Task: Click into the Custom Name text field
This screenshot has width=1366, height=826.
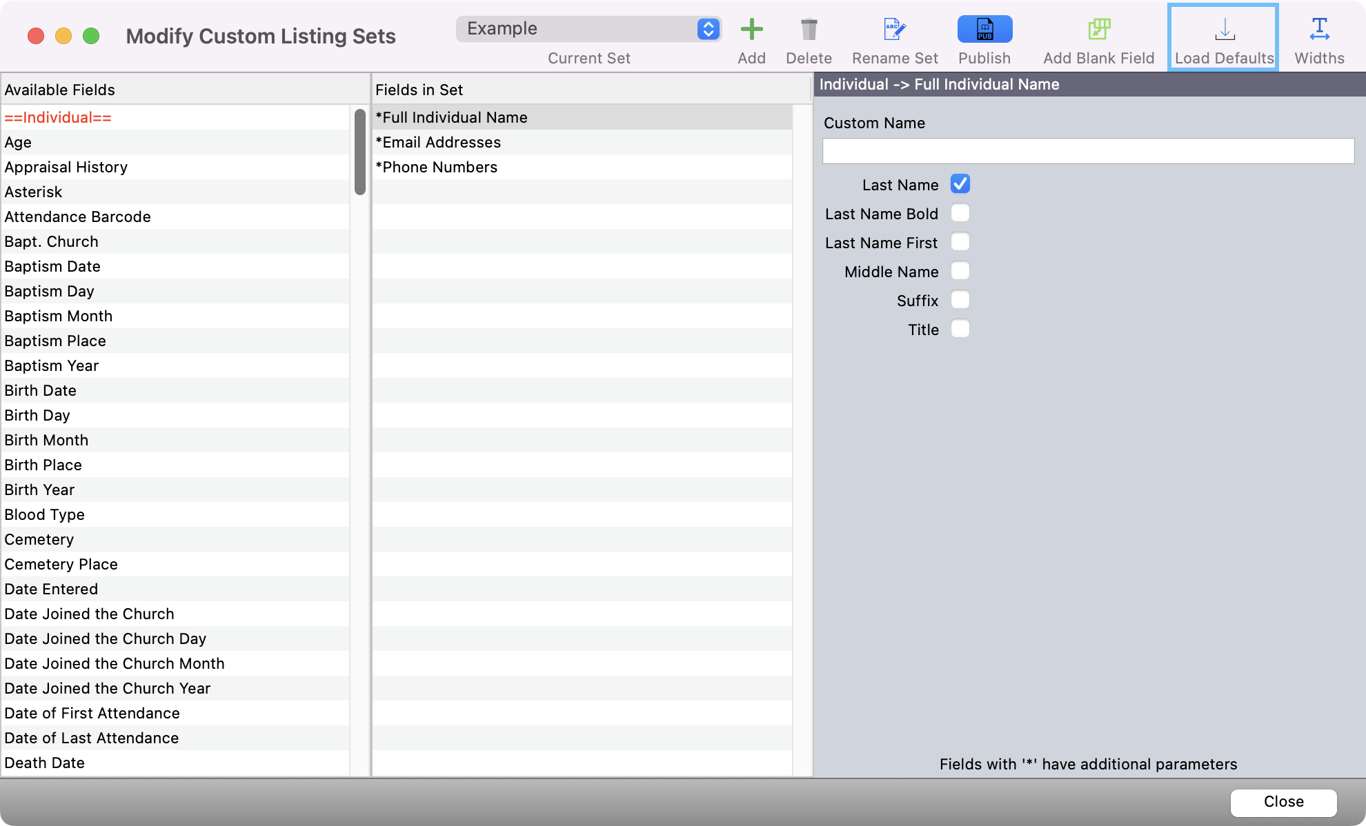Action: point(1088,151)
